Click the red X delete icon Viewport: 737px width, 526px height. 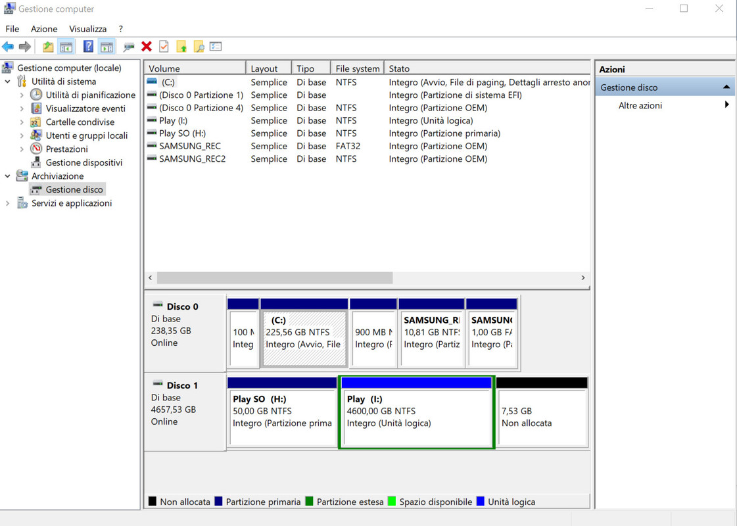tap(147, 46)
